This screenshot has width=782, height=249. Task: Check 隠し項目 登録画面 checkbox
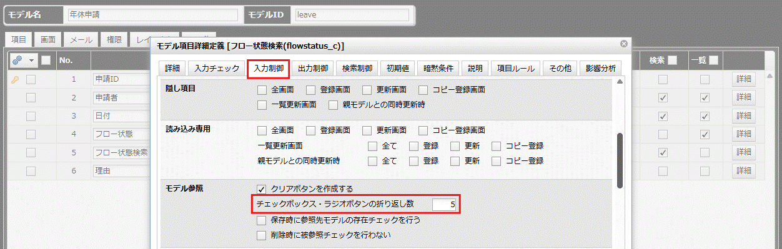click(x=310, y=90)
